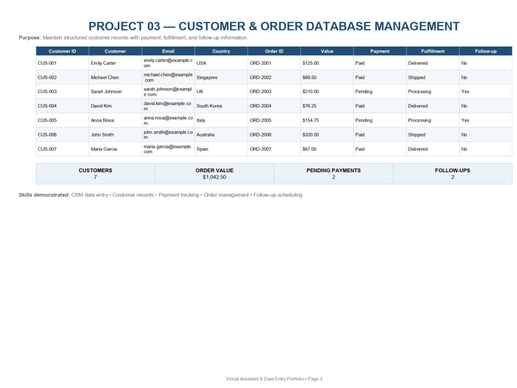
Task: Select customer name David Kim
Action: (101, 106)
